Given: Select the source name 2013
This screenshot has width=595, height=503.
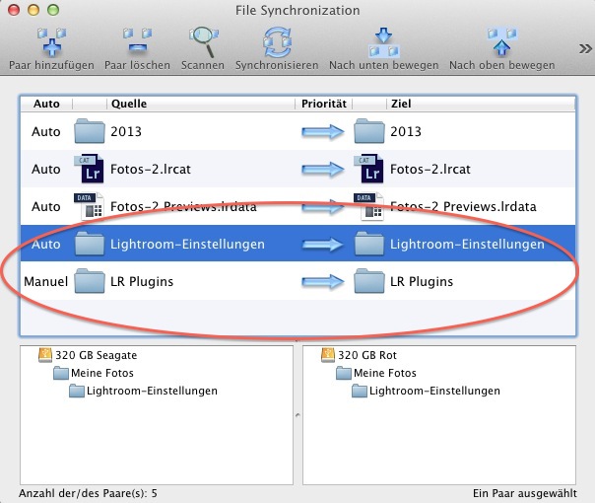Looking at the screenshot, I should [x=126, y=131].
